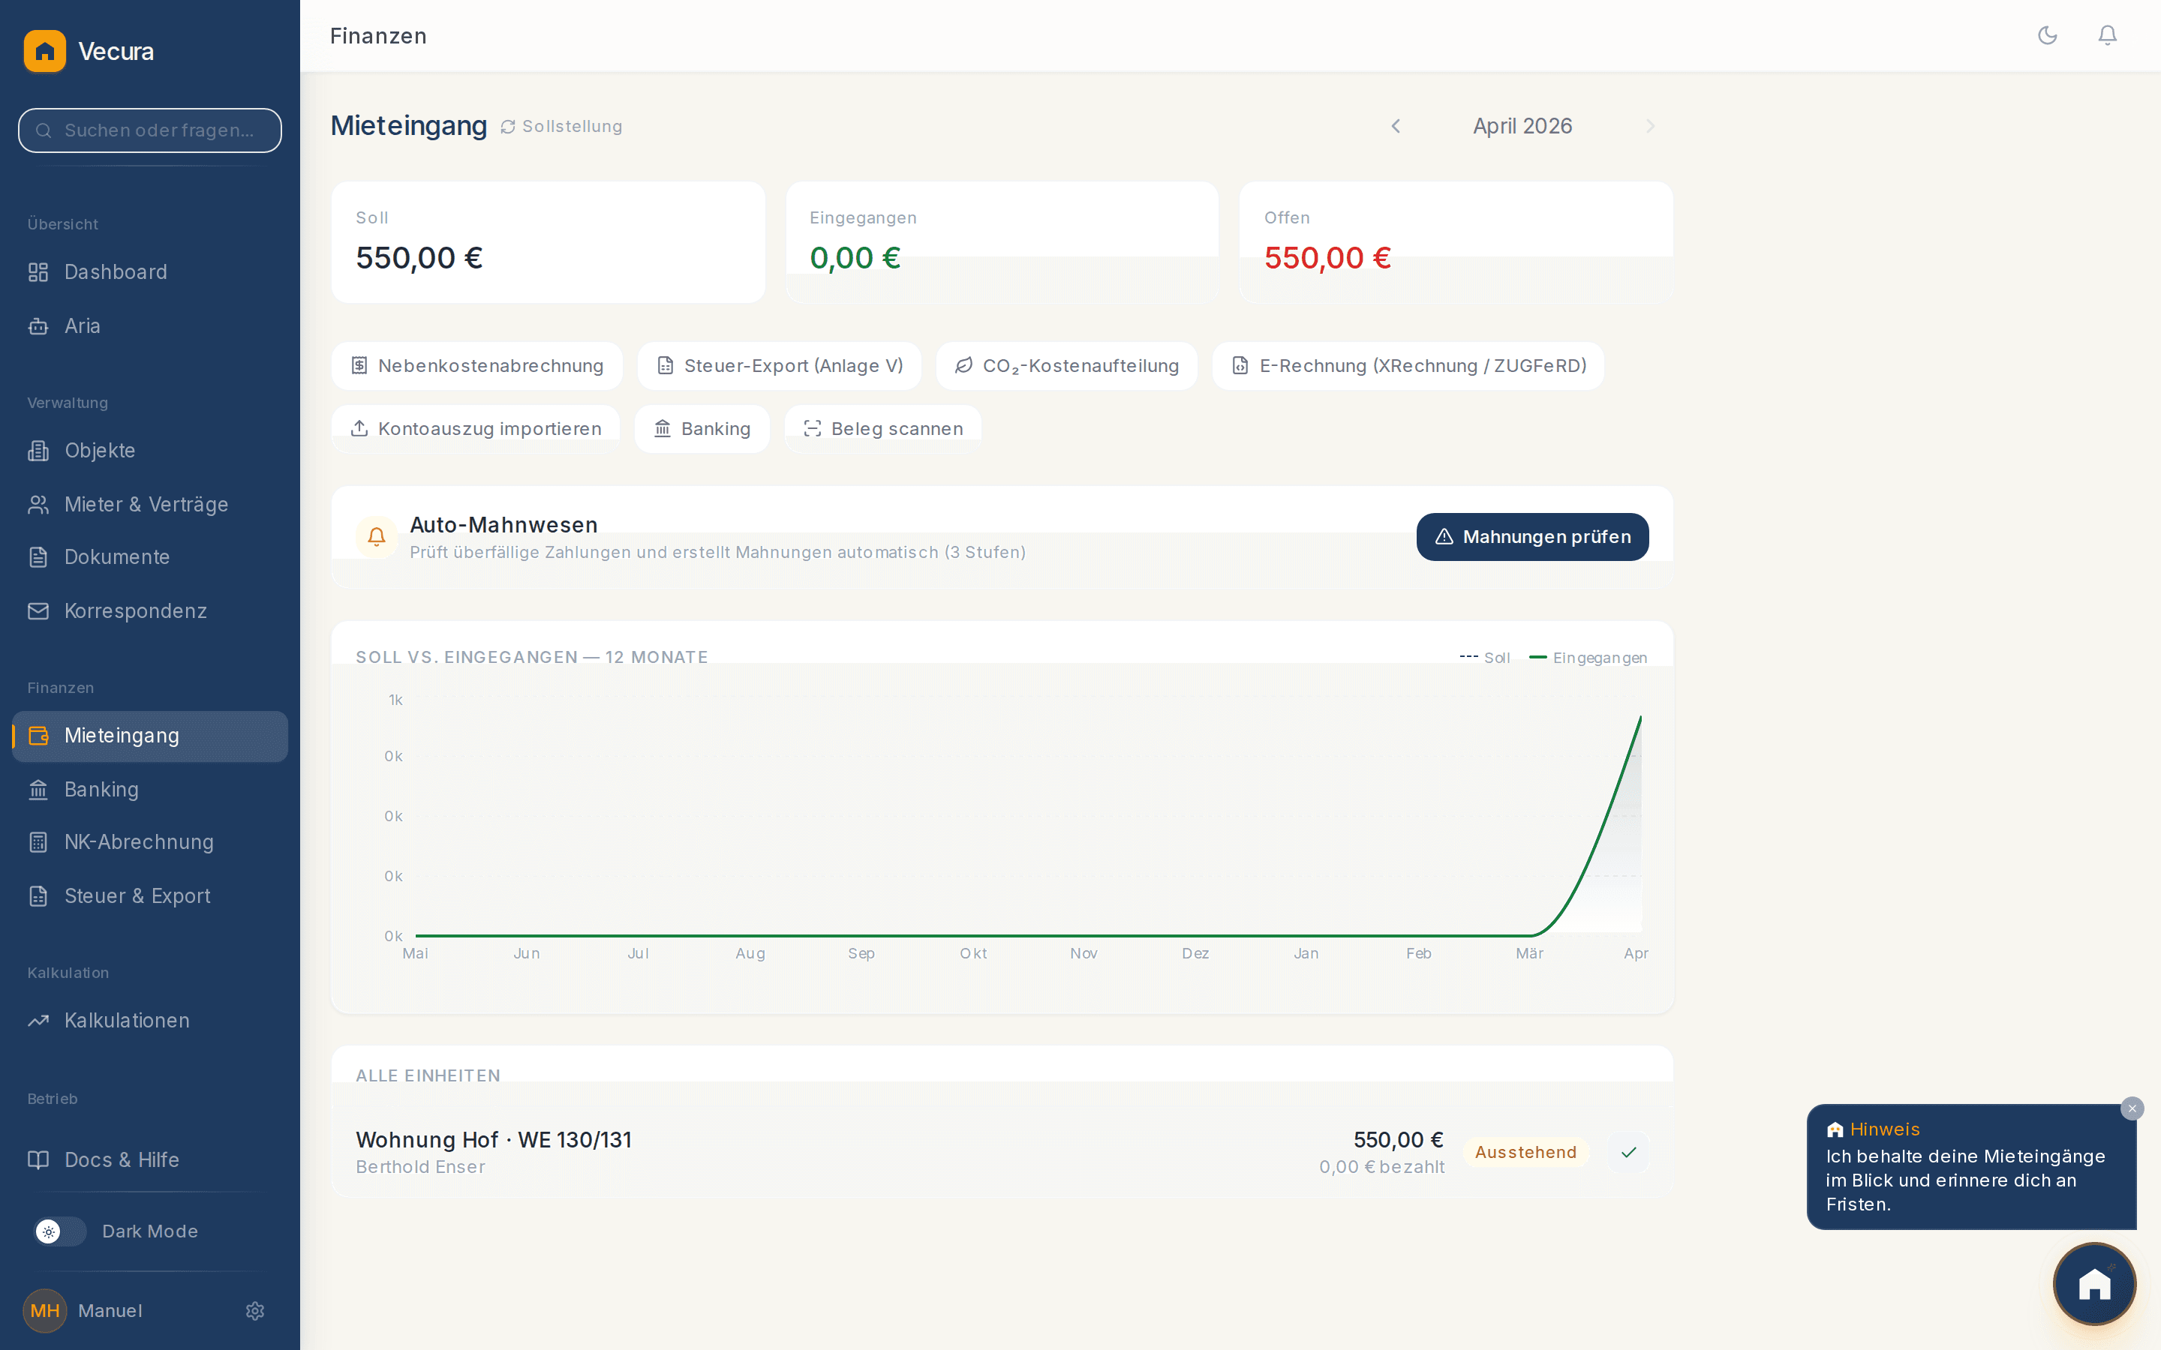Open settings gear next to Manuel

tap(254, 1309)
